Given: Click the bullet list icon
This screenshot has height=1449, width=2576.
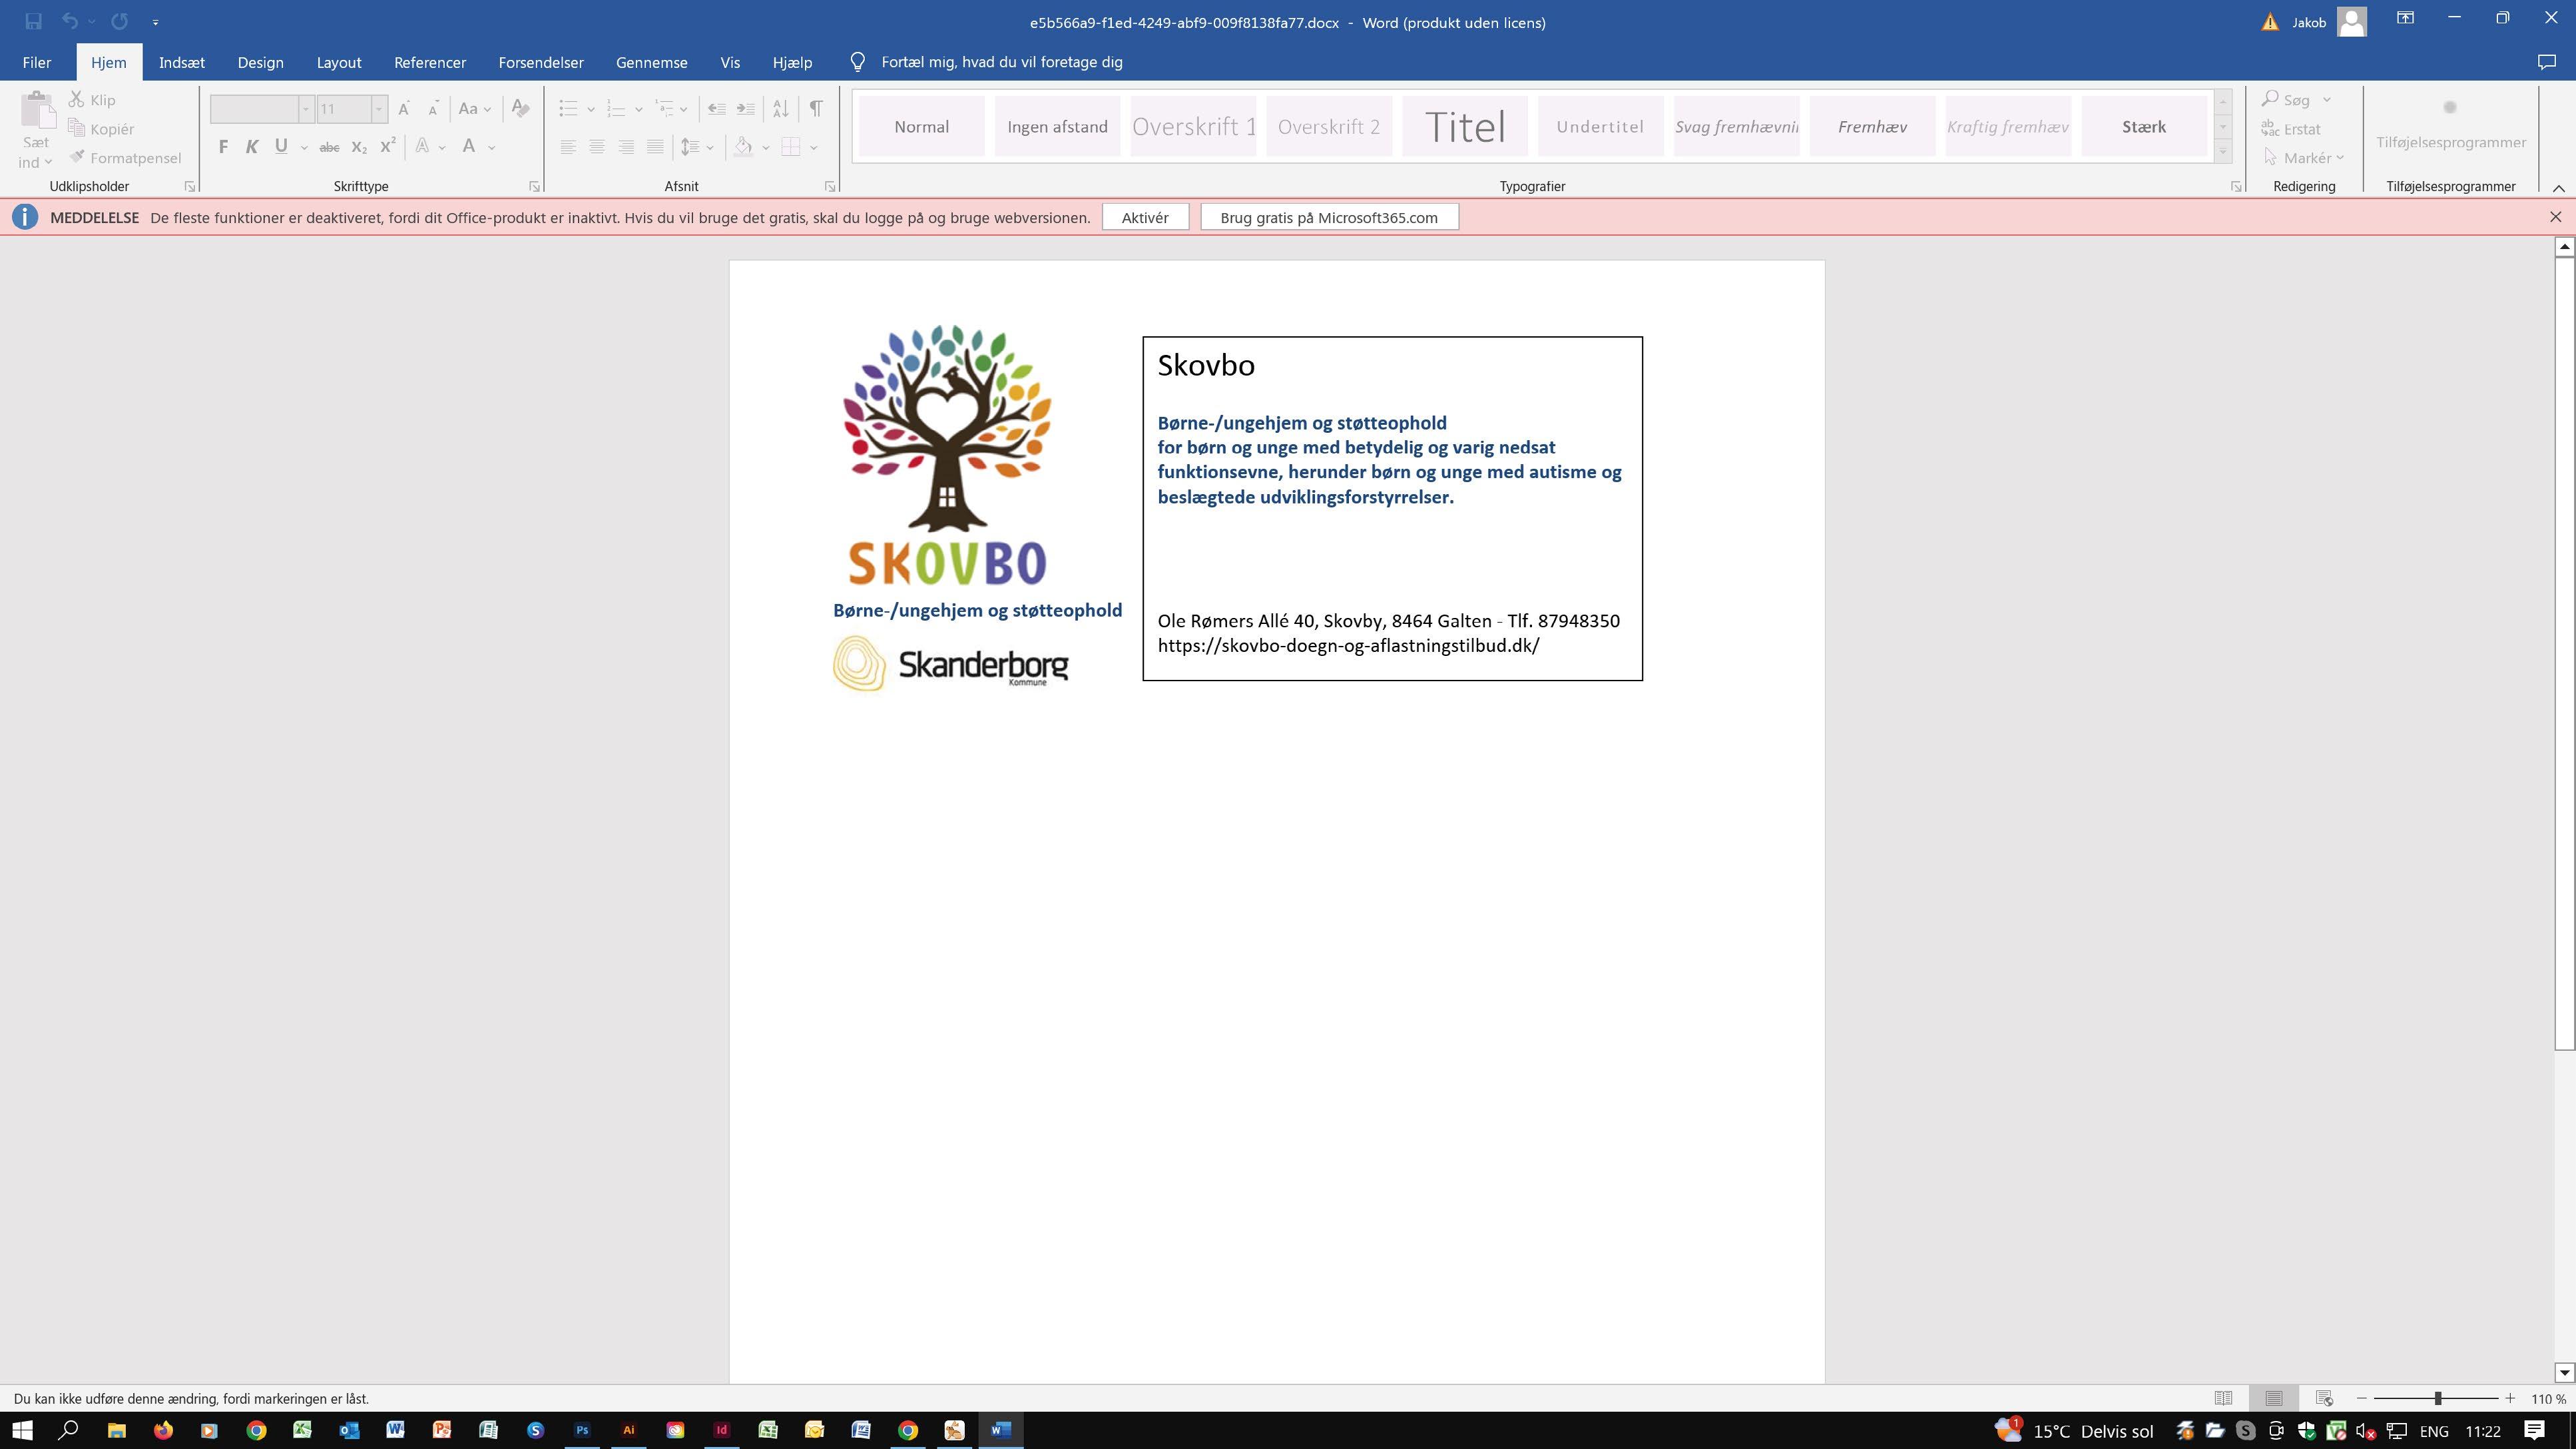Looking at the screenshot, I should click(568, 108).
